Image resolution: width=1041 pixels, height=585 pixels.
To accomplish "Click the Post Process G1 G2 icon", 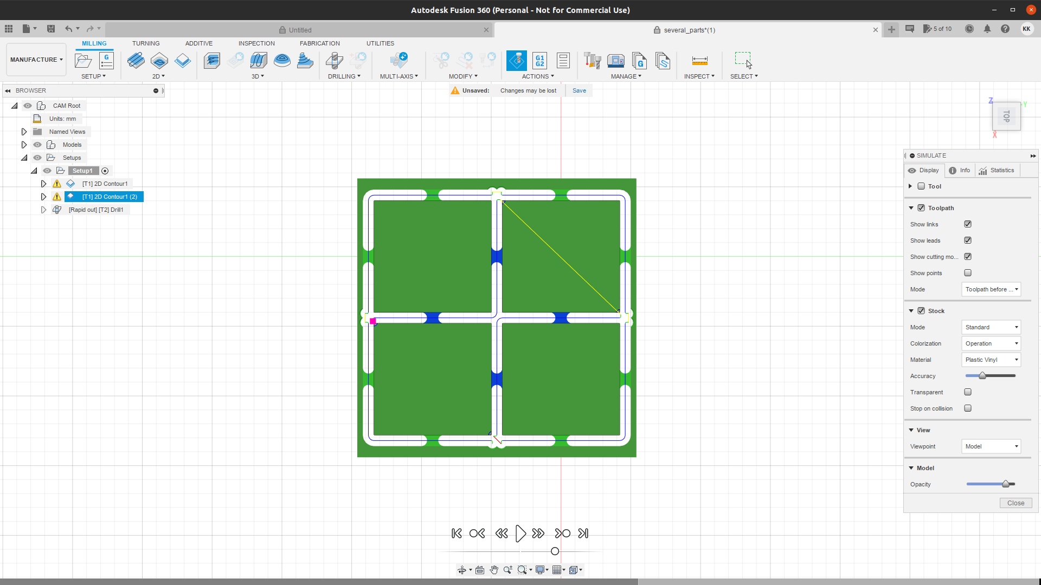I will (539, 61).
